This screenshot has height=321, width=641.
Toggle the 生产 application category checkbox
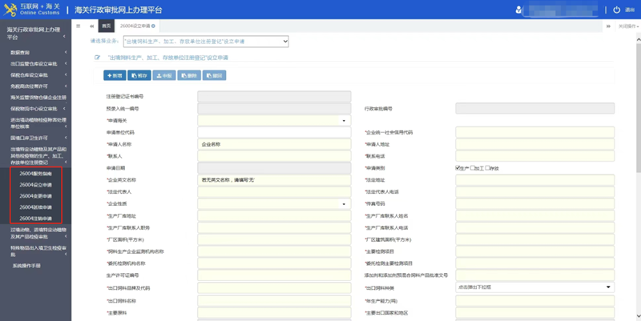click(458, 168)
